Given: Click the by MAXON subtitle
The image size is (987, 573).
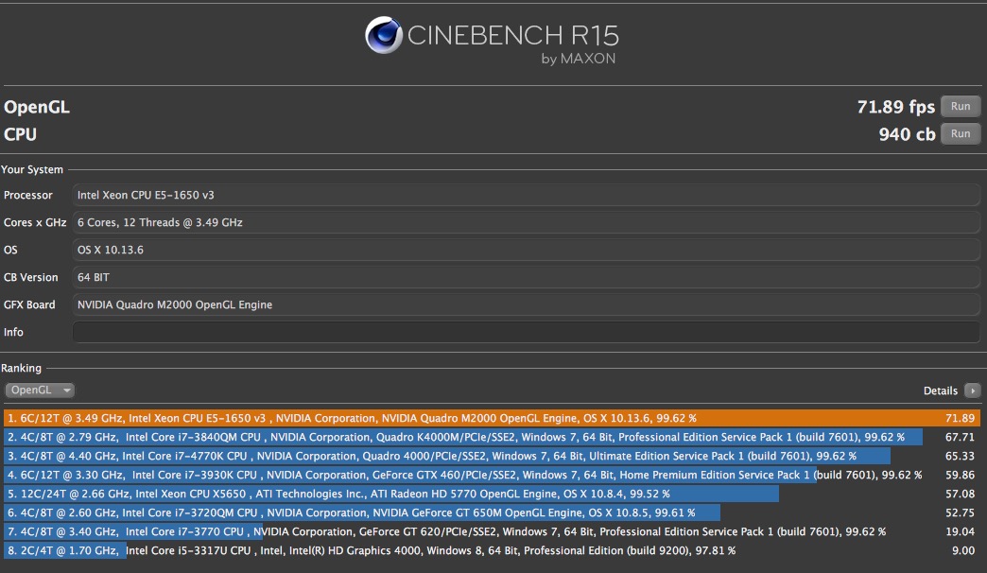Looking at the screenshot, I should click(578, 59).
